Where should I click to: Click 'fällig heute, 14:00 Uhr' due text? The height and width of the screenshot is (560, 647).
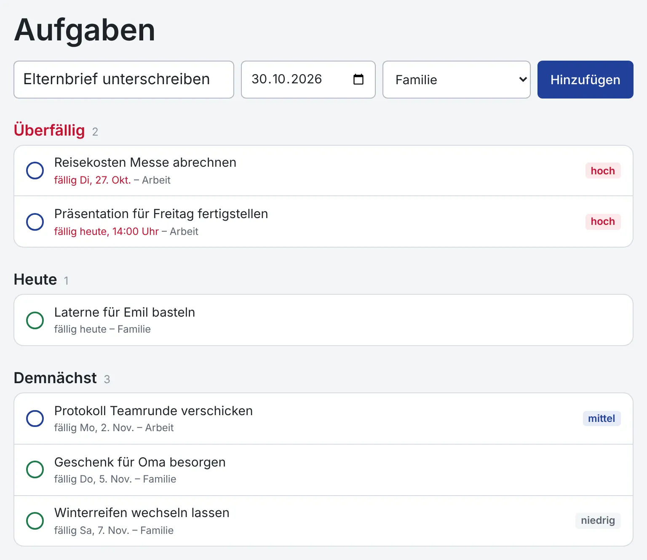(107, 232)
